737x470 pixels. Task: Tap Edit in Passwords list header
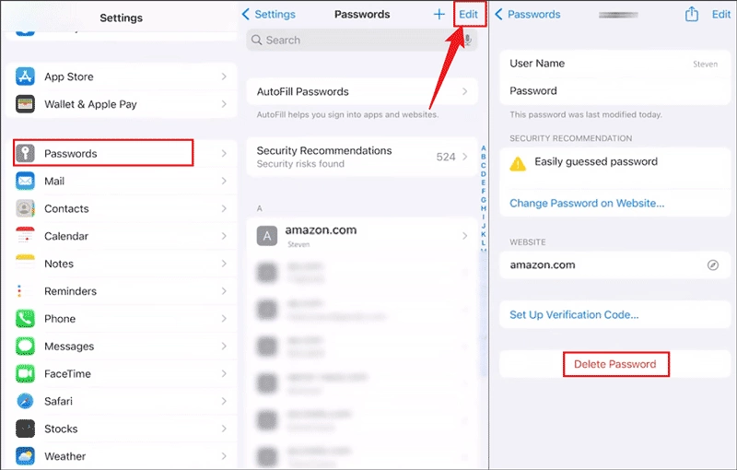tap(469, 15)
